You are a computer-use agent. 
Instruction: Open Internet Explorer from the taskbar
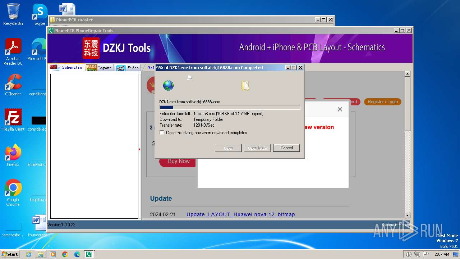point(28,254)
